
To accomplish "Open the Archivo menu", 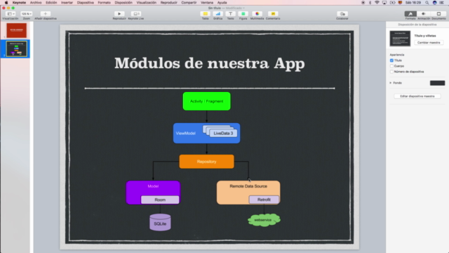I will coord(36,3).
